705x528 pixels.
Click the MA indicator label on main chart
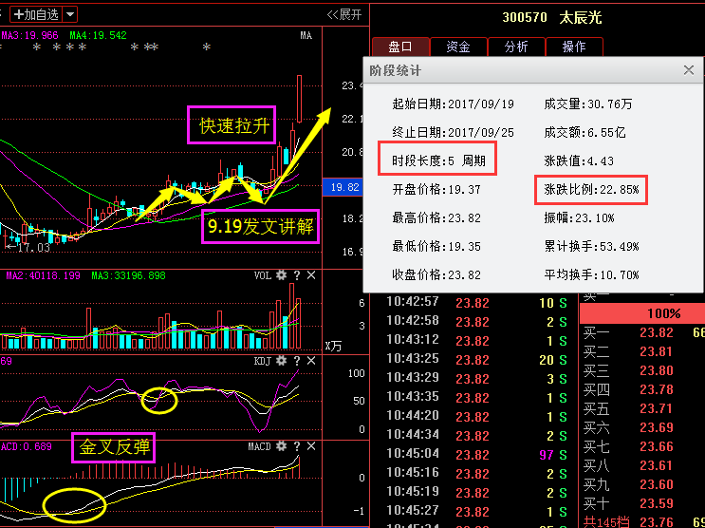click(x=306, y=35)
